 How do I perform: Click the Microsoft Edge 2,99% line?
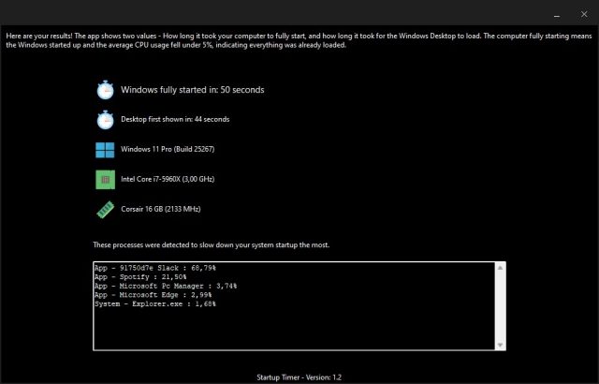pyautogui.click(x=153, y=295)
